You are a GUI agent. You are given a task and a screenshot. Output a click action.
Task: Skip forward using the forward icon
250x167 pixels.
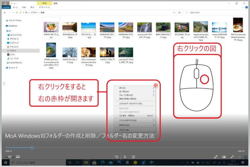pos(133,157)
